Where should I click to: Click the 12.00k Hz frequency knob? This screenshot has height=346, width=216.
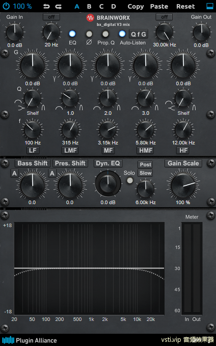click(183, 130)
